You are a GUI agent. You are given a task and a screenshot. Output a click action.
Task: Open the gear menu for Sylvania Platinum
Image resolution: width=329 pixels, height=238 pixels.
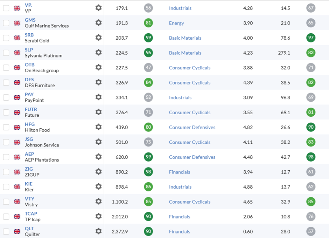click(x=98, y=53)
